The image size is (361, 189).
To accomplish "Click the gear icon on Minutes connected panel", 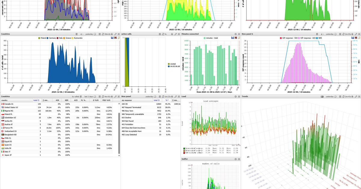I will coord(236,34).
